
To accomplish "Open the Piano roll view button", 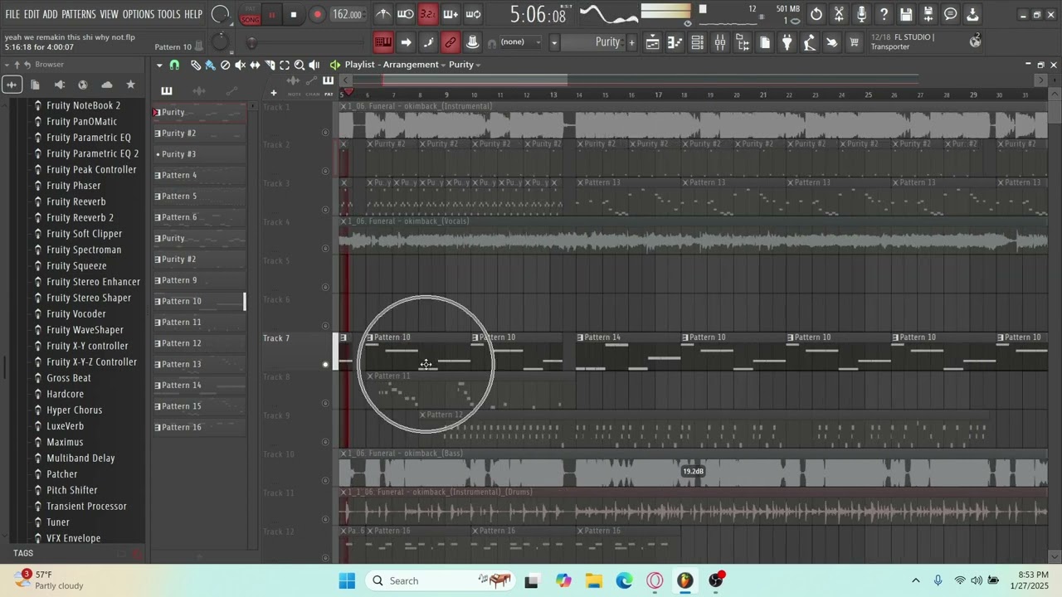I will [x=675, y=42].
